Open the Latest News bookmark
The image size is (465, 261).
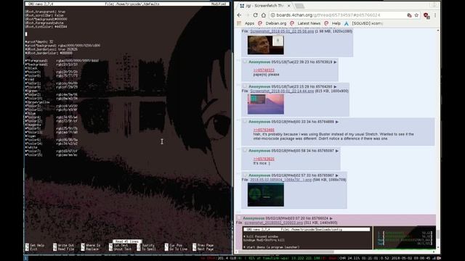[305, 23]
